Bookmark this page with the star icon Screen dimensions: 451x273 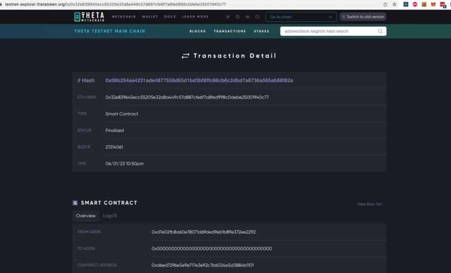point(394,4)
